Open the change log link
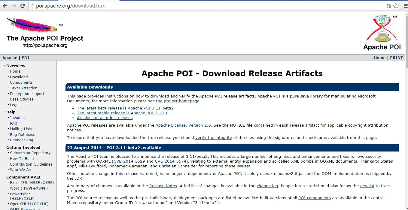Viewport: 408px width, 210px height. pos(267,186)
